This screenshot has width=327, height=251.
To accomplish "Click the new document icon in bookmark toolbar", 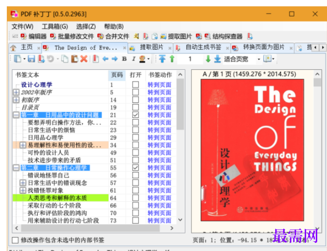I will point(17,59).
